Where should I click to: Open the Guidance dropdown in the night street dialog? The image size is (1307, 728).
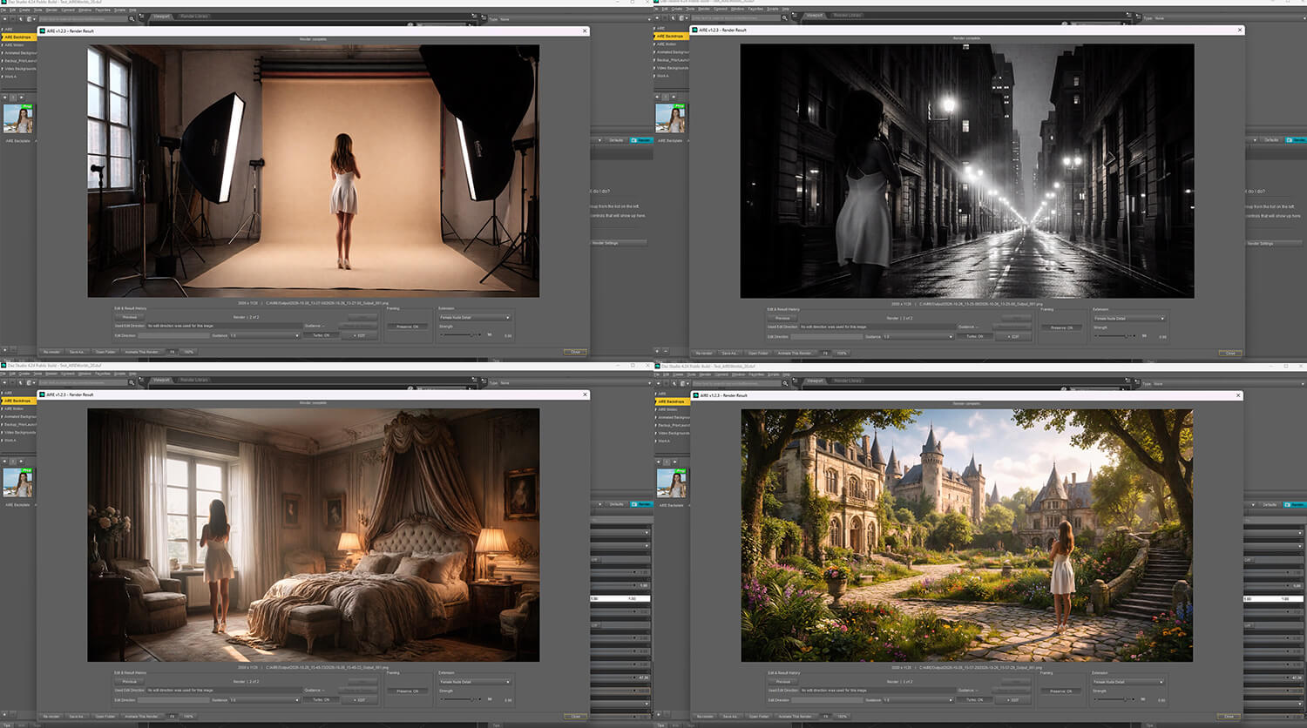[x=918, y=336]
